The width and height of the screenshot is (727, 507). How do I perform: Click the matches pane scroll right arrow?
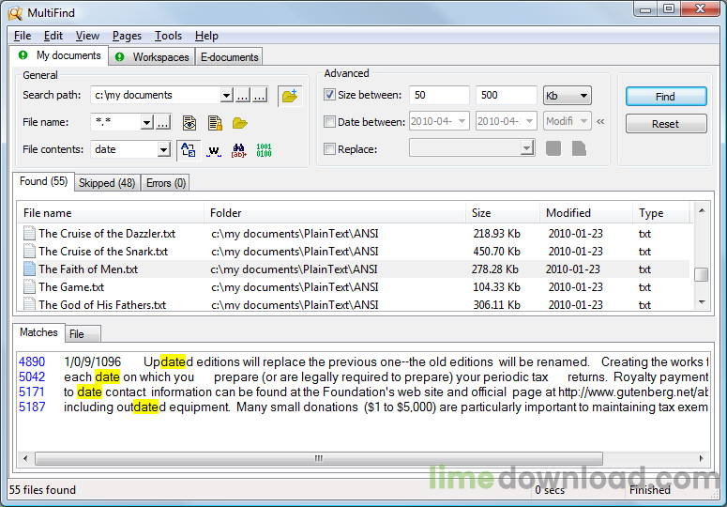pos(701,458)
